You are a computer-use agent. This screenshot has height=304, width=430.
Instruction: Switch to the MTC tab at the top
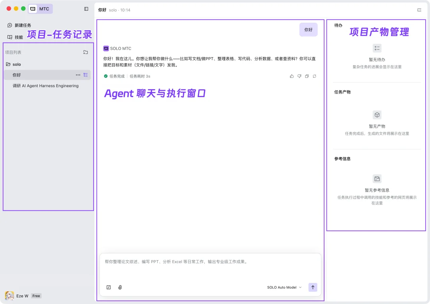(x=40, y=9)
